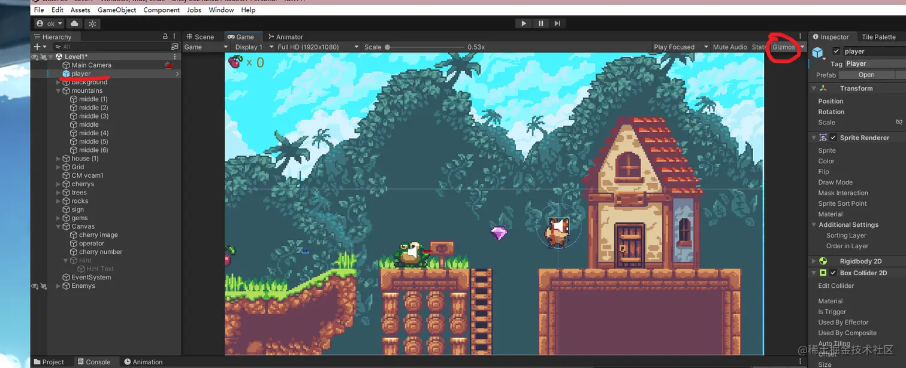Expand the house (1) object
906x368 pixels.
tap(58, 159)
